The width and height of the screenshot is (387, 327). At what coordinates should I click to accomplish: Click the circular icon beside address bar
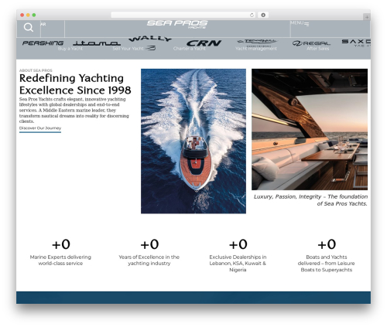pos(263,15)
